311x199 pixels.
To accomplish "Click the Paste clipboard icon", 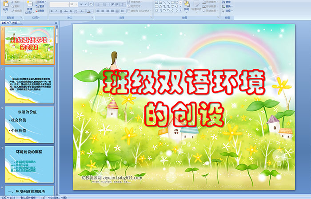I will tap(6, 4).
